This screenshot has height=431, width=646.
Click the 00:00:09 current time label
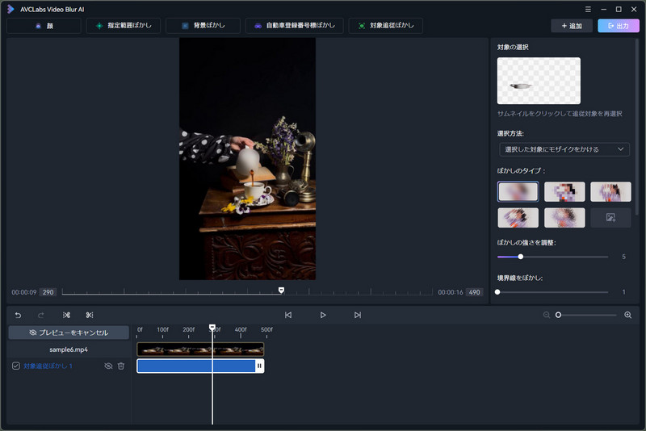point(24,292)
